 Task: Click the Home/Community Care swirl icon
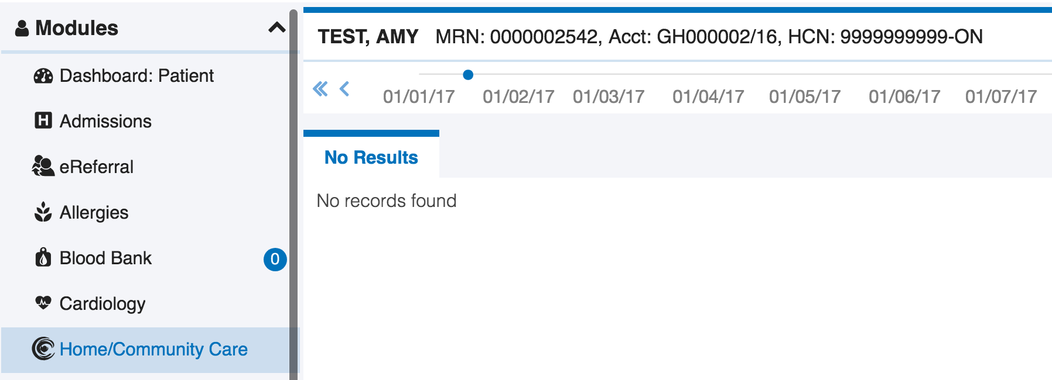[x=43, y=348]
